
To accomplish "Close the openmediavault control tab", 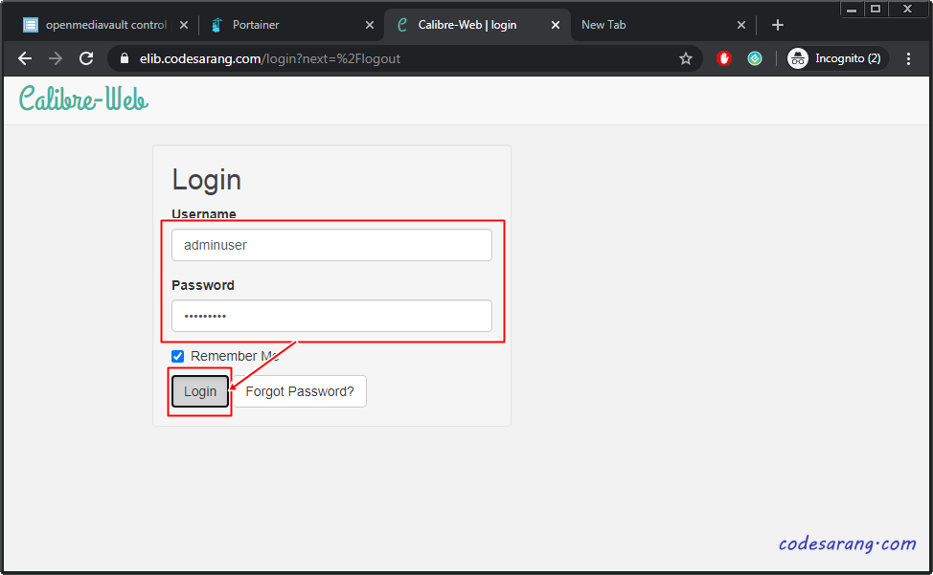I will (184, 25).
